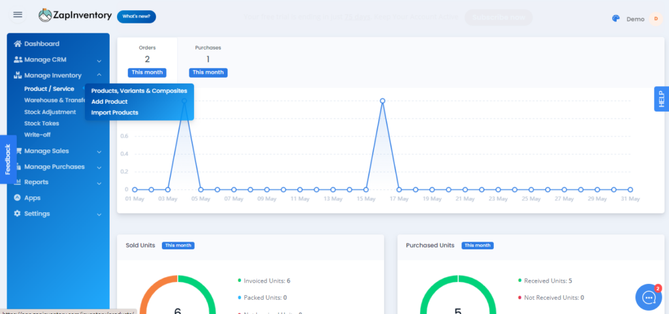
Task: Click the Subscribe now button
Action: pos(498,18)
